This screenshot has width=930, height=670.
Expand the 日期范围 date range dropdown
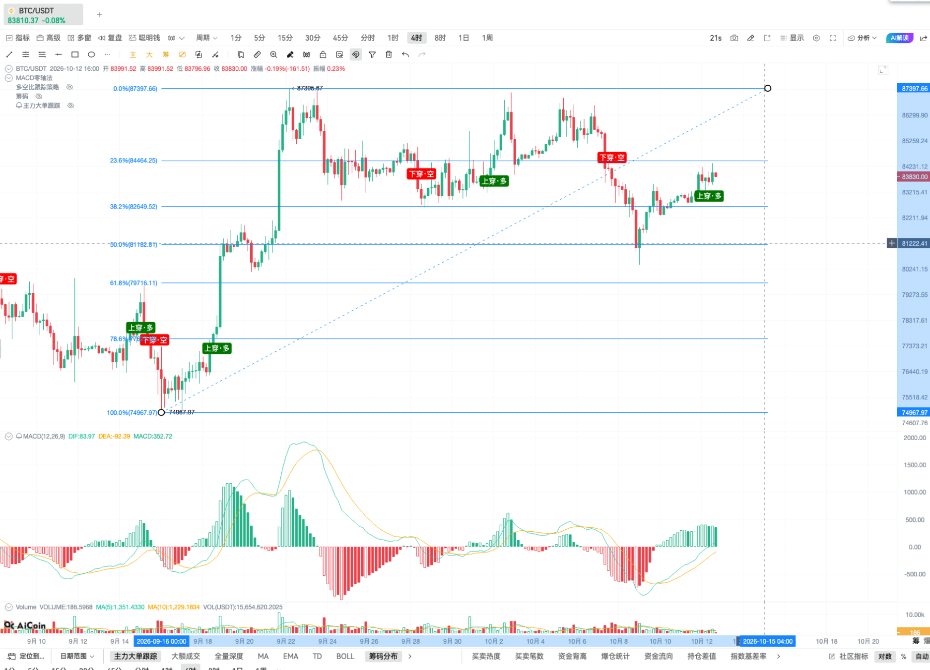pos(77,656)
